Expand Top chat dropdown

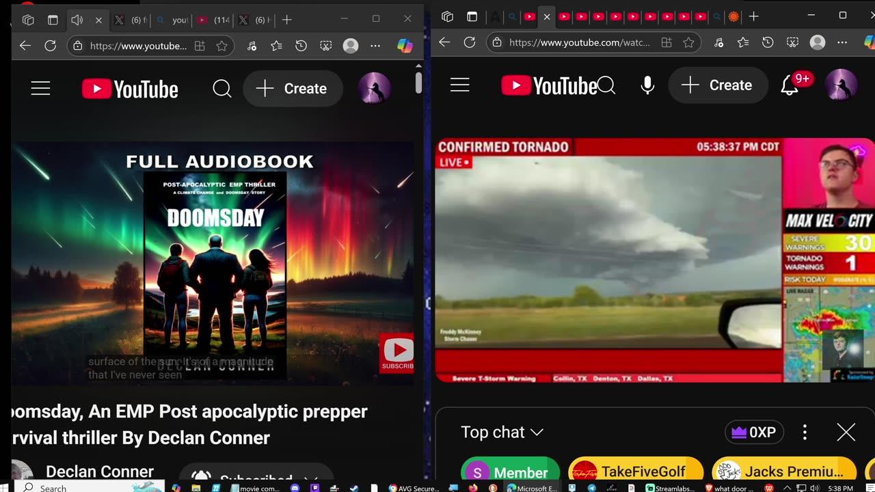tap(502, 433)
